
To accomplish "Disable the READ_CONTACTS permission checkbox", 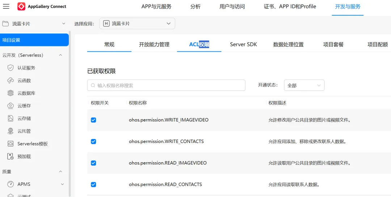I will (x=93, y=185).
